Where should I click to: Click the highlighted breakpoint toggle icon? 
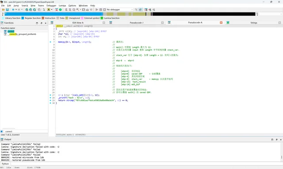[x=140, y=10]
